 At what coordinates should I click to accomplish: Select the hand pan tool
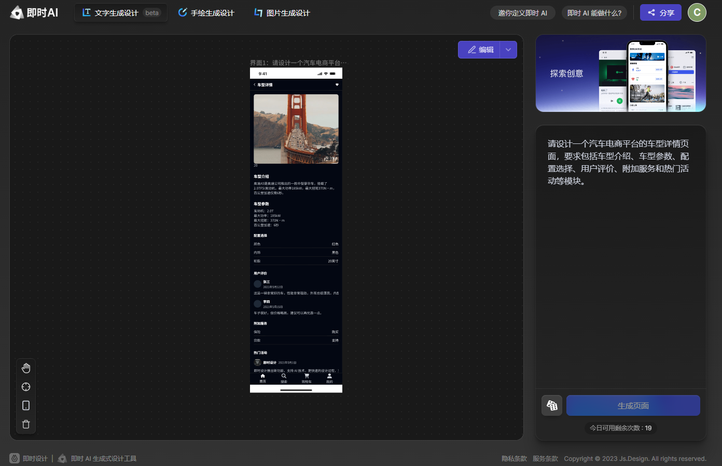[26, 368]
